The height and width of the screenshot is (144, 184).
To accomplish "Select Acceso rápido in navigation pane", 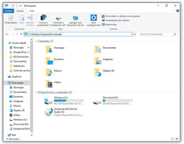I will [17, 43].
